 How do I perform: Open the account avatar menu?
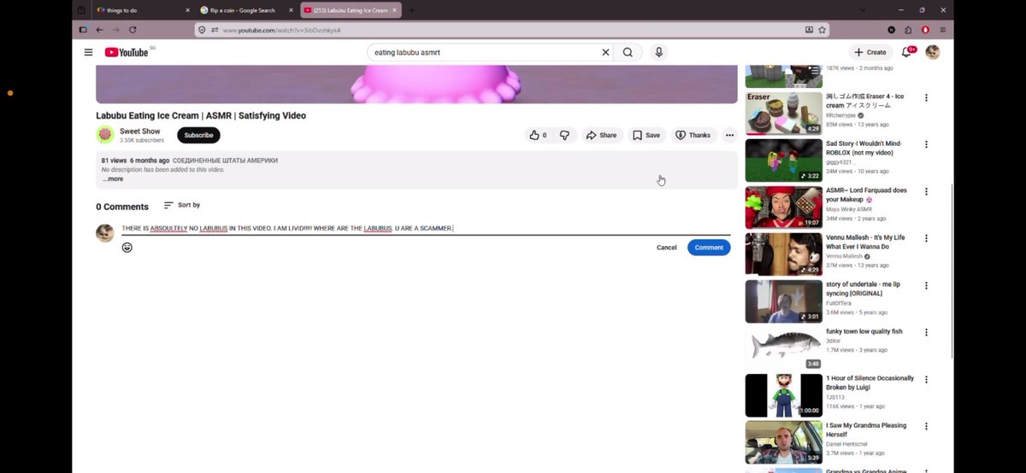pos(933,52)
